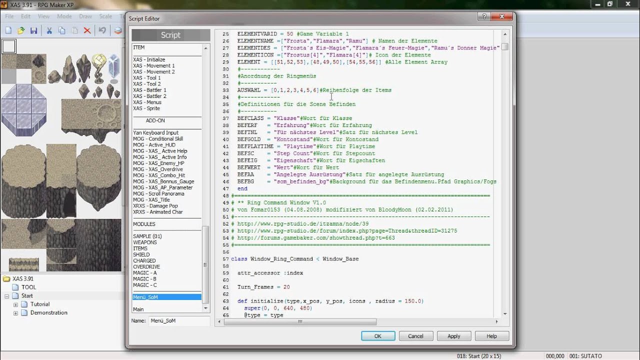Select the crystal tile in tileset palette
The height and width of the screenshot is (360, 640).
[x=114, y=69]
